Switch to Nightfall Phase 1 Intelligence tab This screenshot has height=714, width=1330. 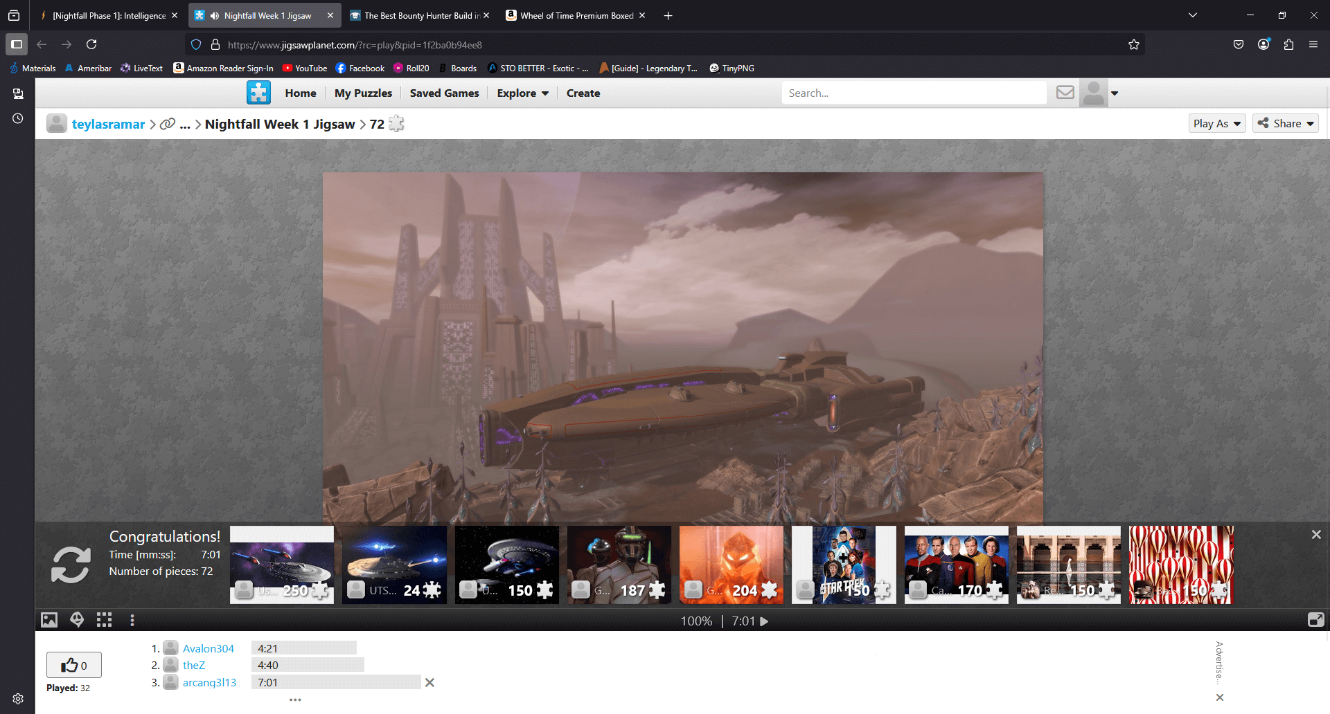pyautogui.click(x=109, y=15)
